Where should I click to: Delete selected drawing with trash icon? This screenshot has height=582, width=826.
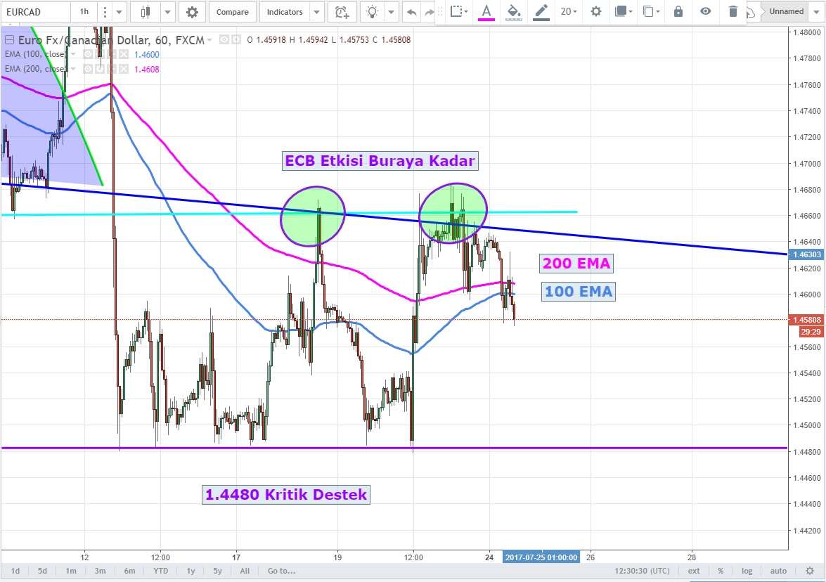pyautogui.click(x=733, y=11)
